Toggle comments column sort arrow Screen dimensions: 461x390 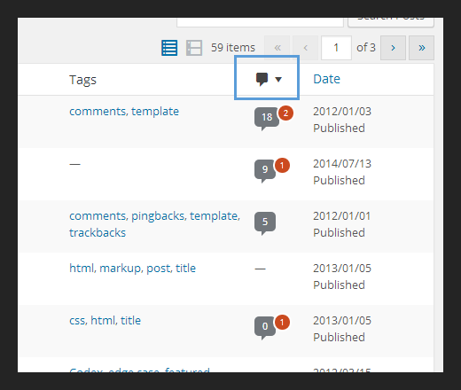click(x=278, y=79)
